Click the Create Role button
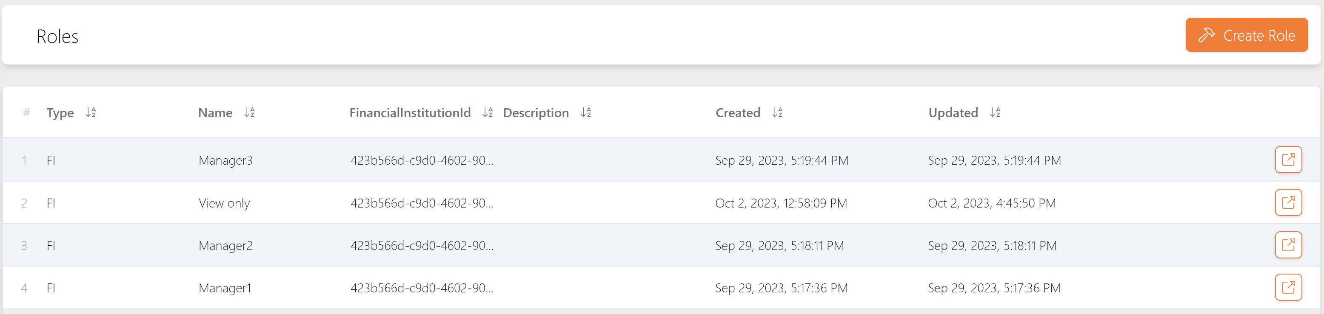Image resolution: width=1324 pixels, height=314 pixels. (x=1247, y=35)
